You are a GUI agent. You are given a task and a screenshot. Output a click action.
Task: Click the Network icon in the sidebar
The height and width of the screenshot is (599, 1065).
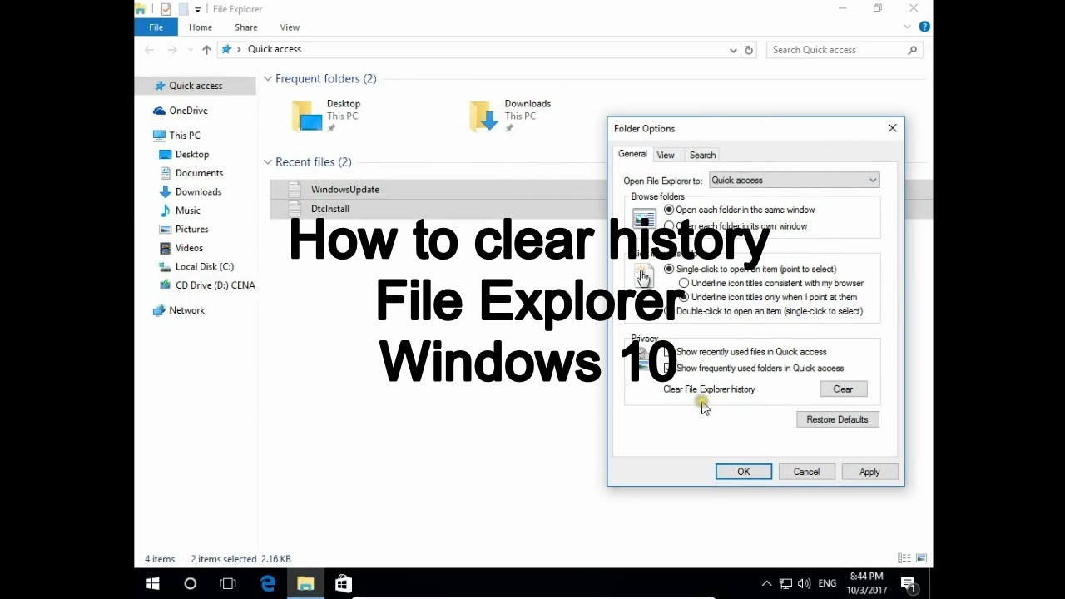pyautogui.click(x=159, y=310)
